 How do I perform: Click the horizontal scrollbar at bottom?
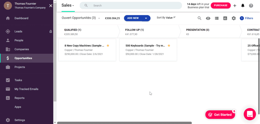(124, 123)
